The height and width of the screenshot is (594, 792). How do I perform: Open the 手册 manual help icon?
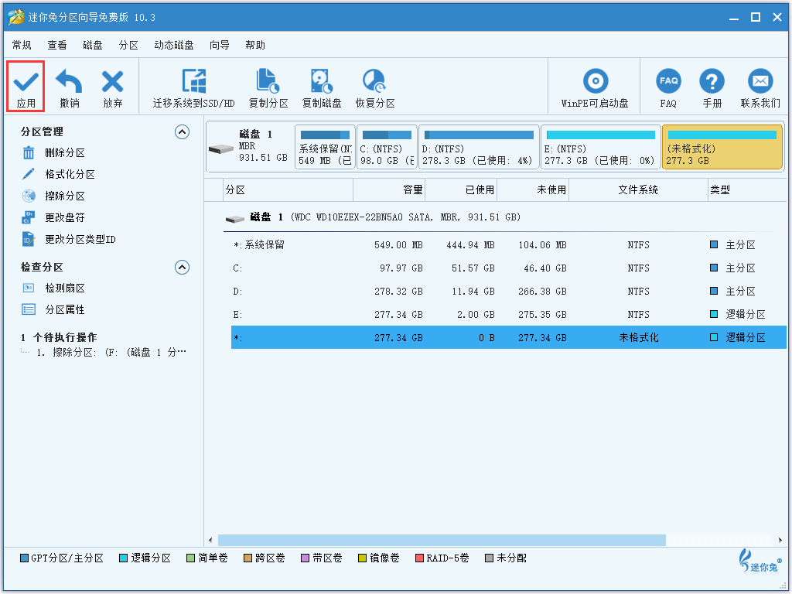[712, 80]
